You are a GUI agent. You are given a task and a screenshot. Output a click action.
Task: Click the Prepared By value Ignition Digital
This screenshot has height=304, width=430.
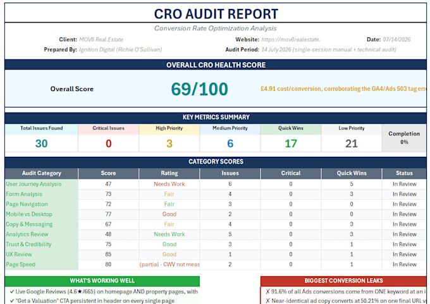pos(120,50)
